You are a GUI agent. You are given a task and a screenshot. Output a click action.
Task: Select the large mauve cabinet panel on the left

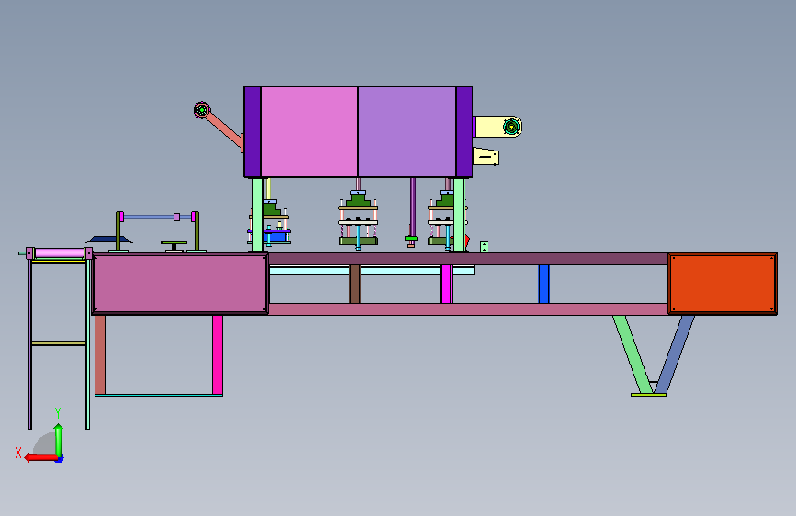[x=180, y=284]
